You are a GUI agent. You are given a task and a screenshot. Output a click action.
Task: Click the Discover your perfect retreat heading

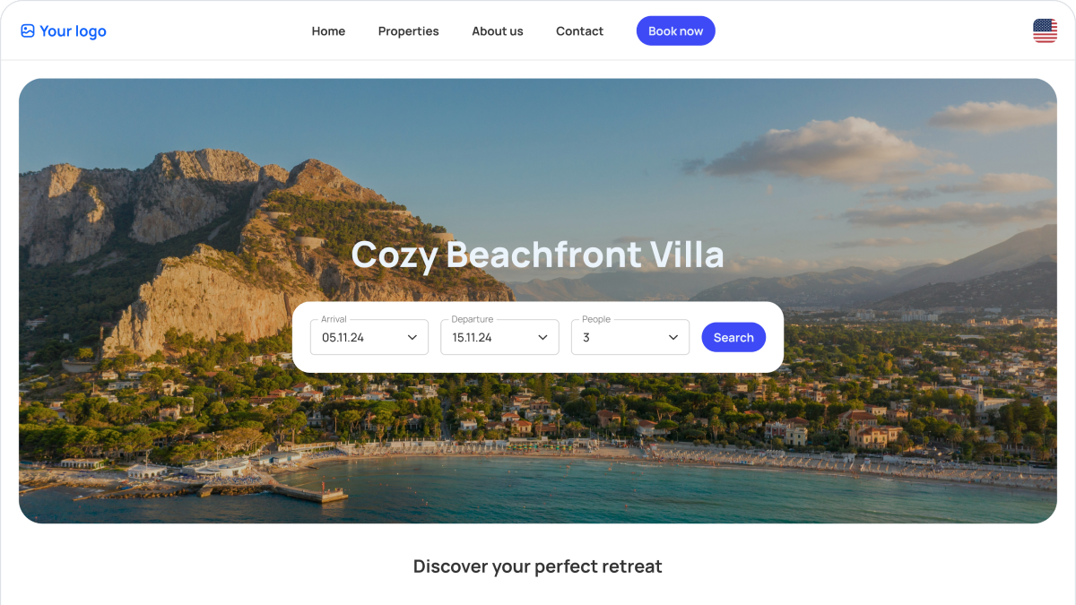point(537,566)
